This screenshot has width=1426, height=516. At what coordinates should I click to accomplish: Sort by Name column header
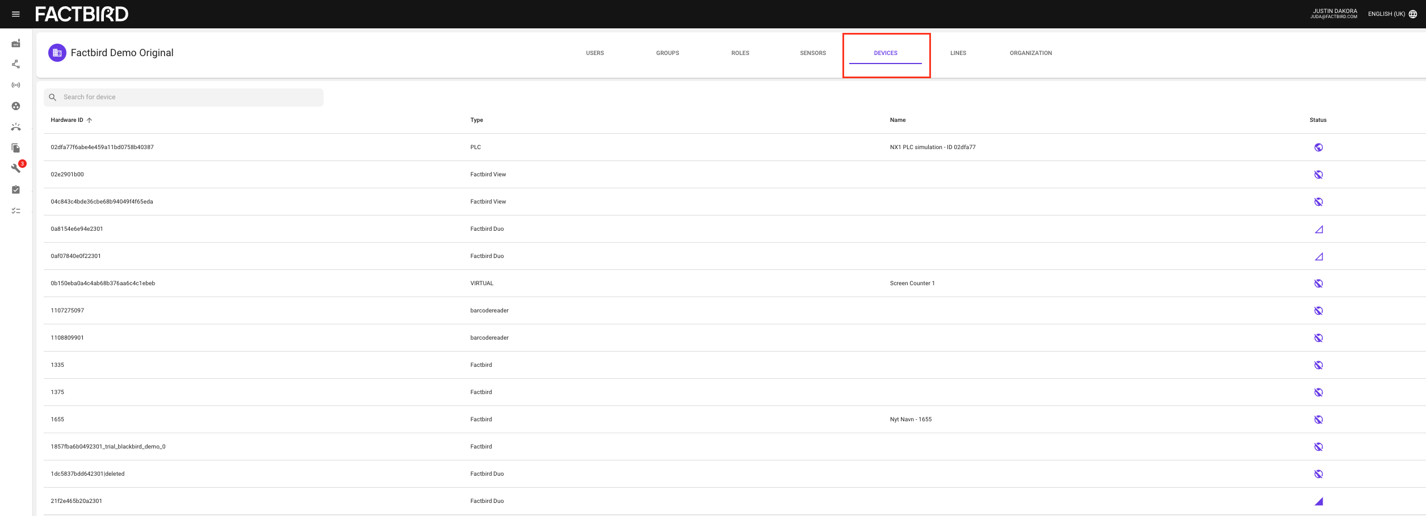(897, 120)
